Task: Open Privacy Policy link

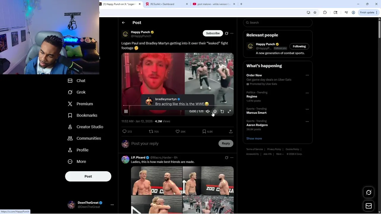Action: pos(274,149)
